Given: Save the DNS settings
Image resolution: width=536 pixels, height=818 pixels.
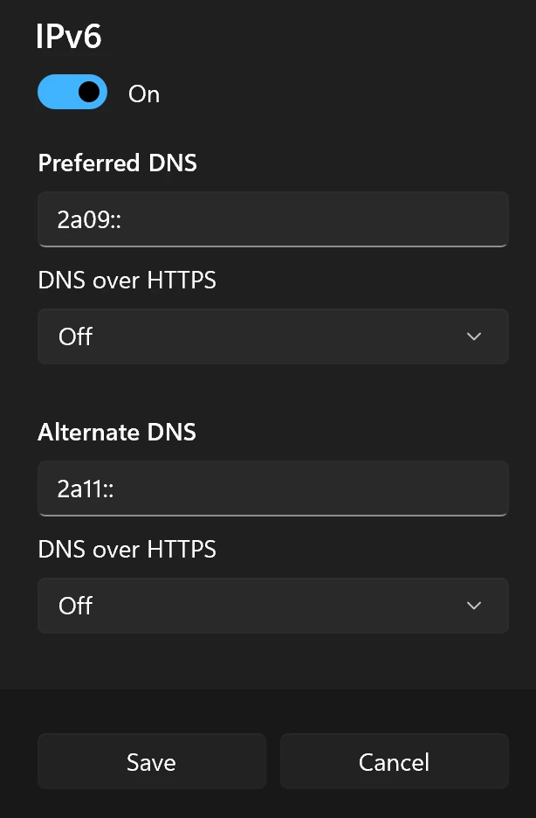Looking at the screenshot, I should click(151, 762).
